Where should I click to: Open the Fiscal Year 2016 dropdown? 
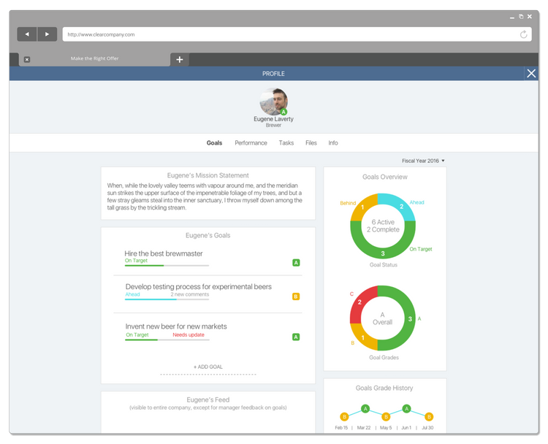coord(423,161)
